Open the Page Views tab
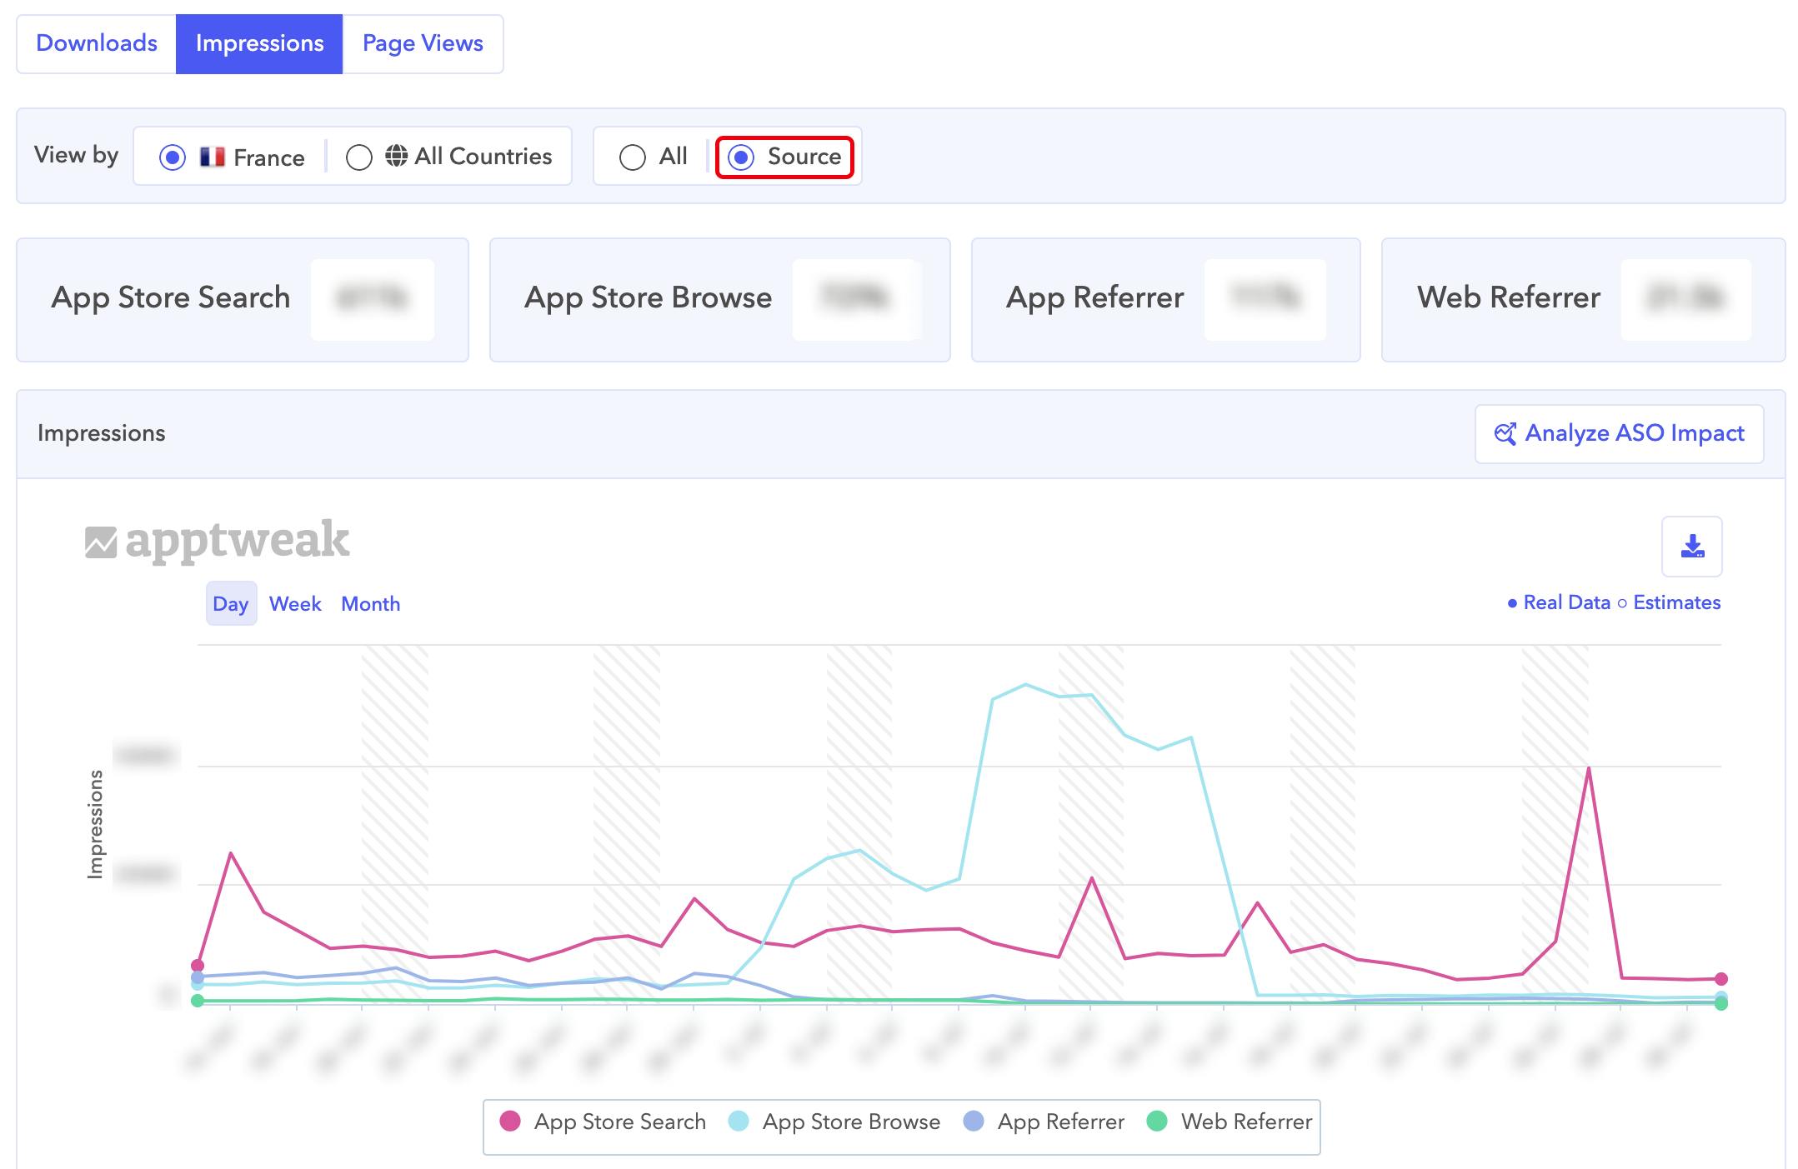Viewport: 1798px width, 1169px height. pos(423,43)
